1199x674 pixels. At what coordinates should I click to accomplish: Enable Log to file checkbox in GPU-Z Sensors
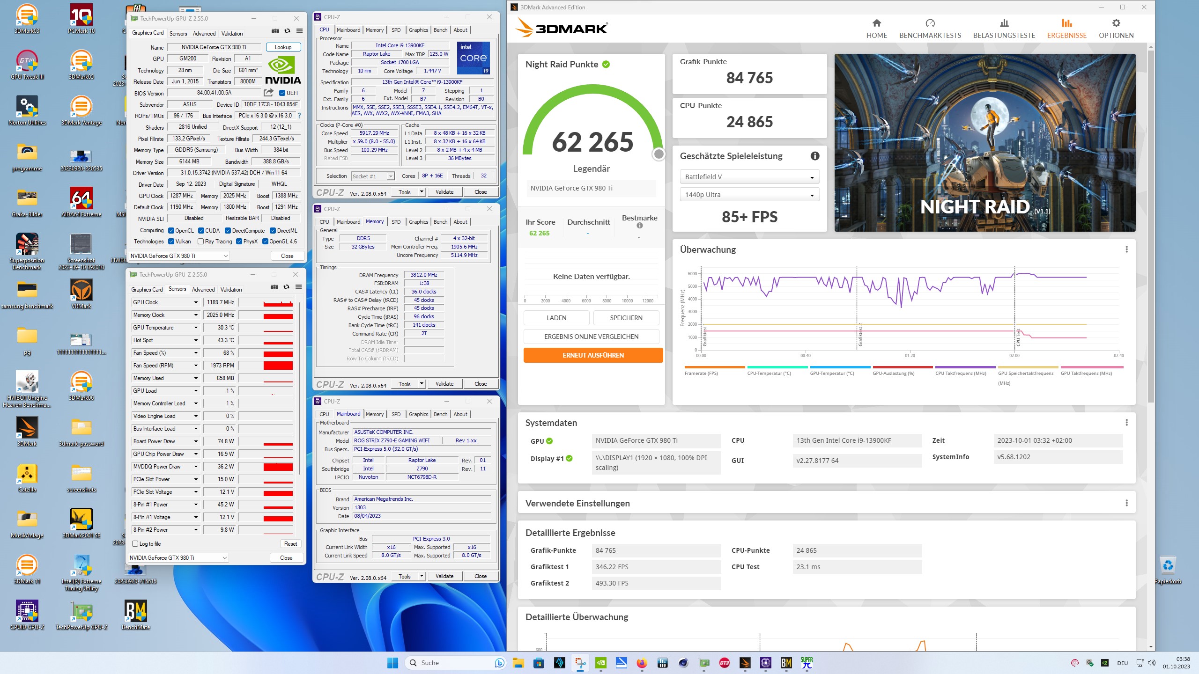point(135,544)
